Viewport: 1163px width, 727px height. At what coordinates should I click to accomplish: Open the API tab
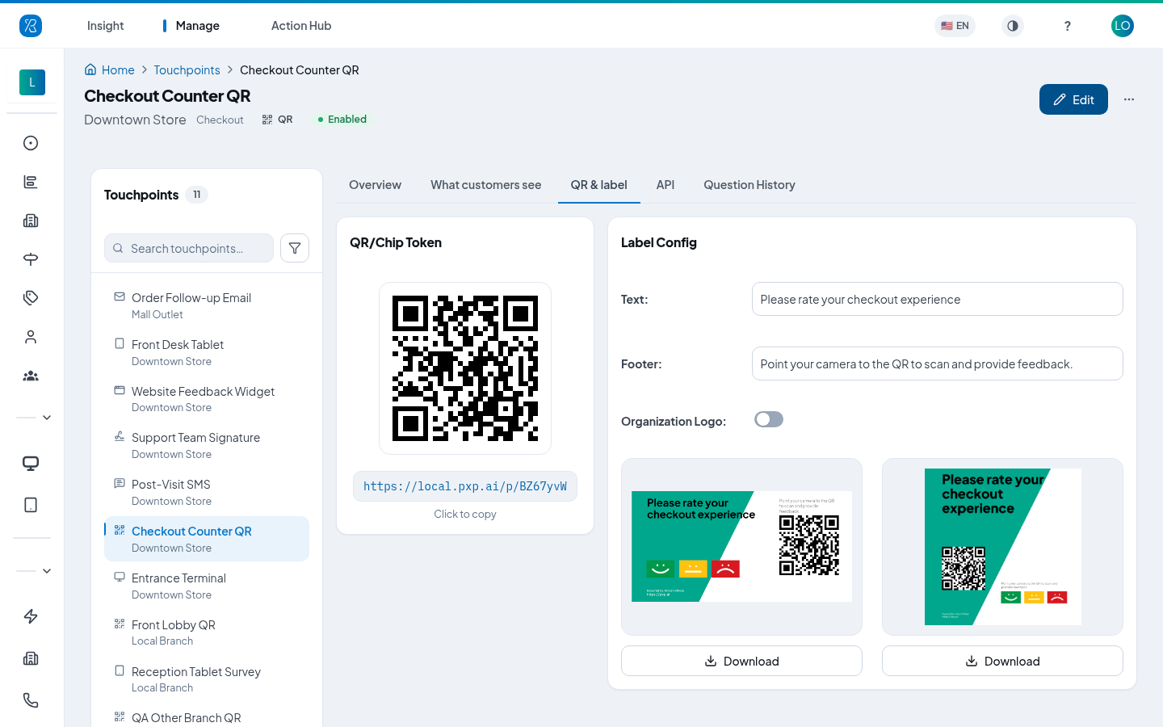(665, 185)
